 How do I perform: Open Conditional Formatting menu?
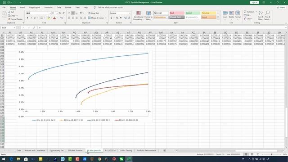tap(139, 16)
